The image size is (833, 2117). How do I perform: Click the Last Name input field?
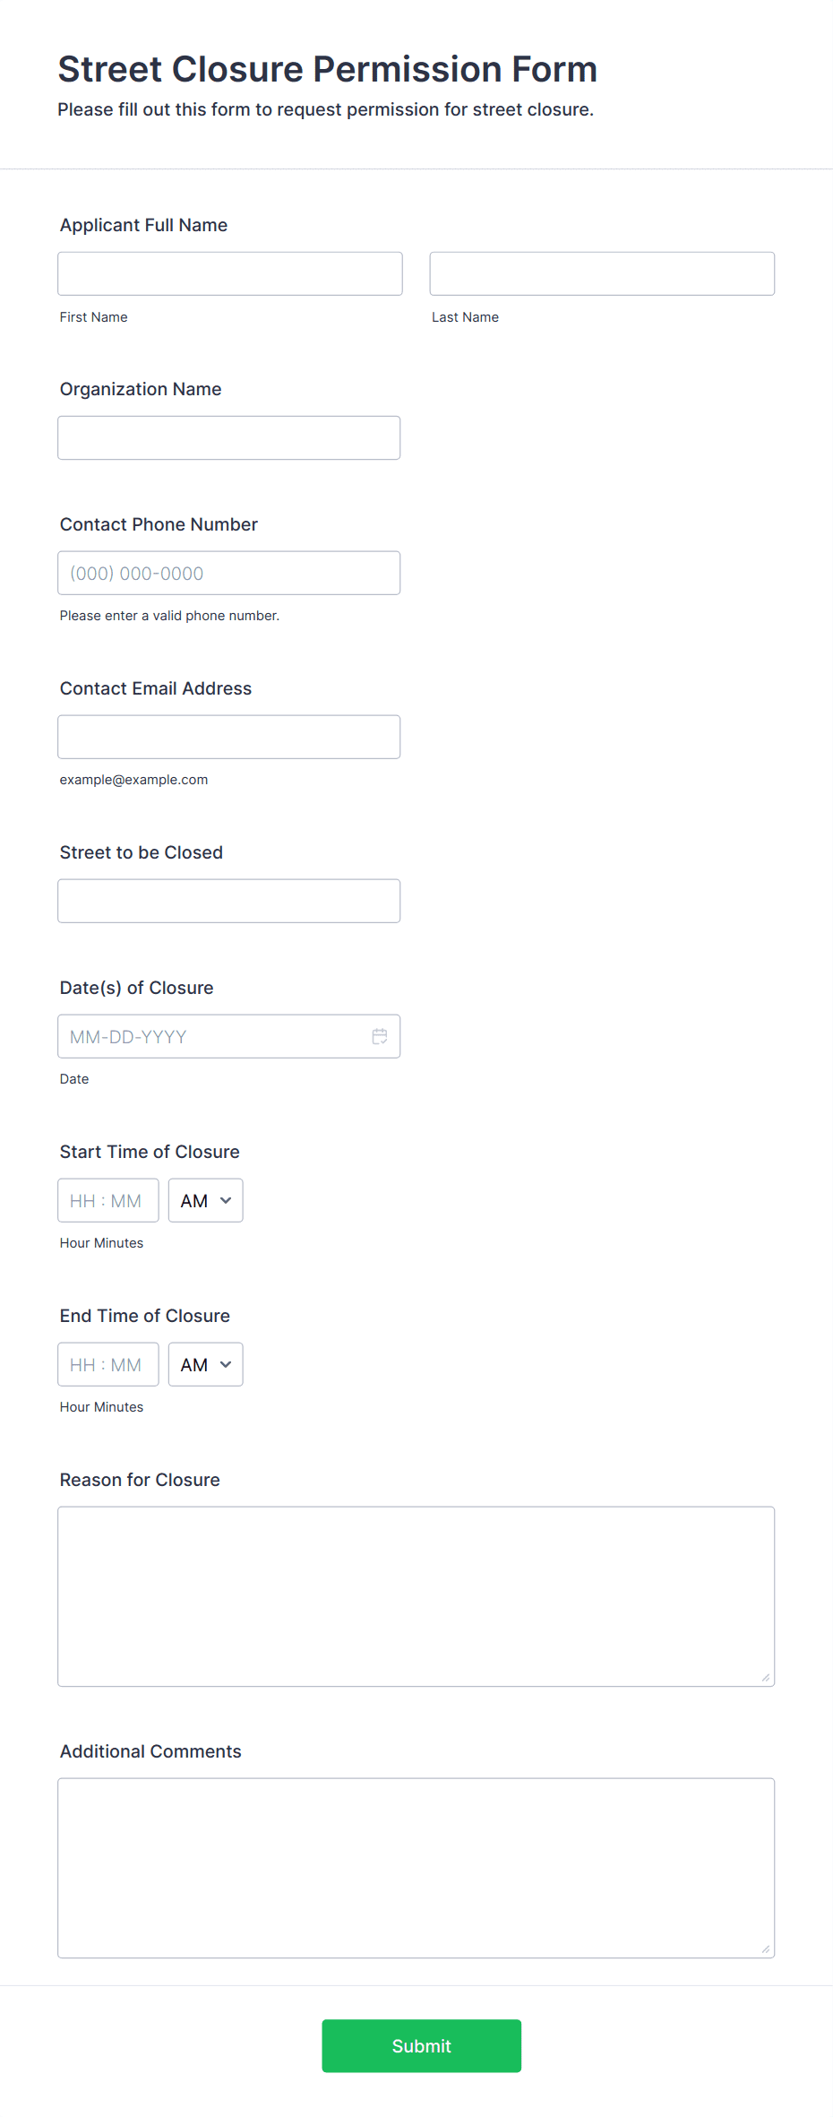[602, 273]
